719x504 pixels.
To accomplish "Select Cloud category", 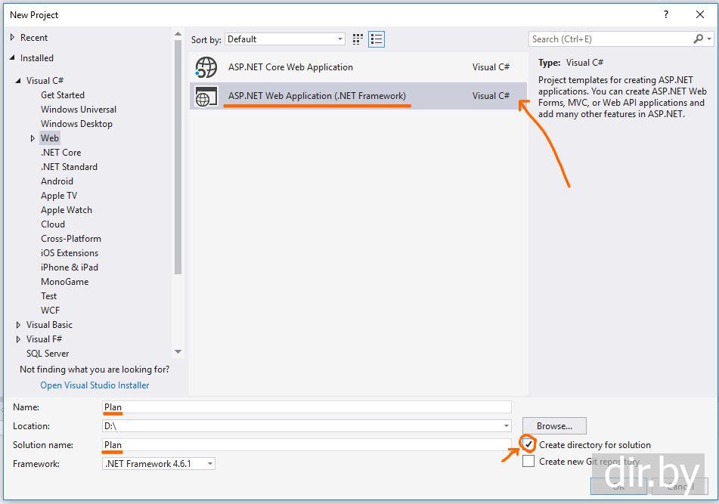I will point(53,224).
